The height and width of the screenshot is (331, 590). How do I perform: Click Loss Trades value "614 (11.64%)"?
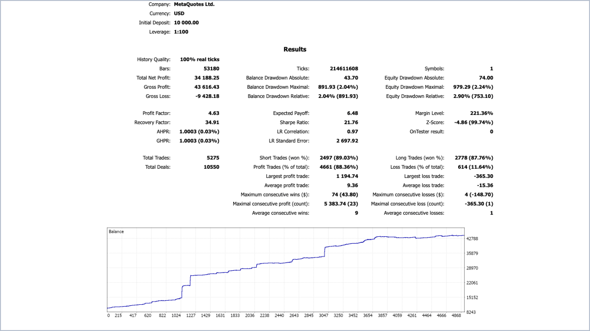[x=475, y=167]
